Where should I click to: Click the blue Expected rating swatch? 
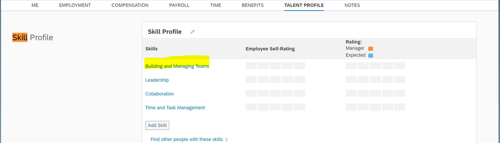pyautogui.click(x=370, y=56)
